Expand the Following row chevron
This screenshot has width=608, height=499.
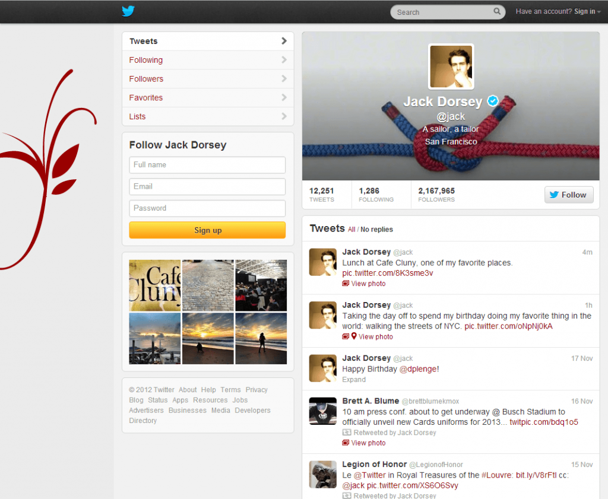click(x=284, y=60)
